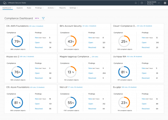
Task: Click the BETA badge next to the title
Action: (x=37, y=18)
